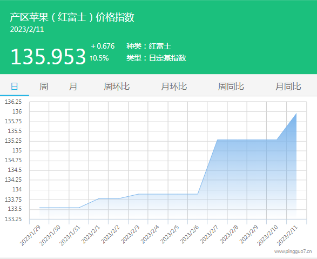
Task: Click the 种类：红富士 label
Action: click(149, 46)
